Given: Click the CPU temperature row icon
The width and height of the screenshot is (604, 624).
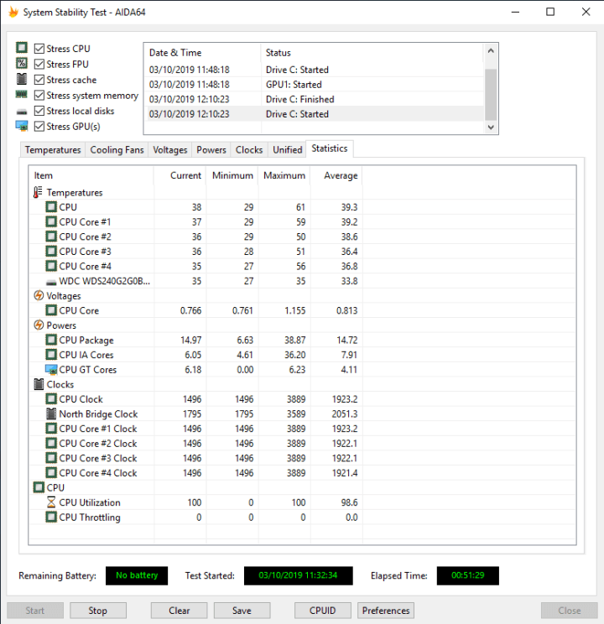Looking at the screenshot, I should click(51, 207).
